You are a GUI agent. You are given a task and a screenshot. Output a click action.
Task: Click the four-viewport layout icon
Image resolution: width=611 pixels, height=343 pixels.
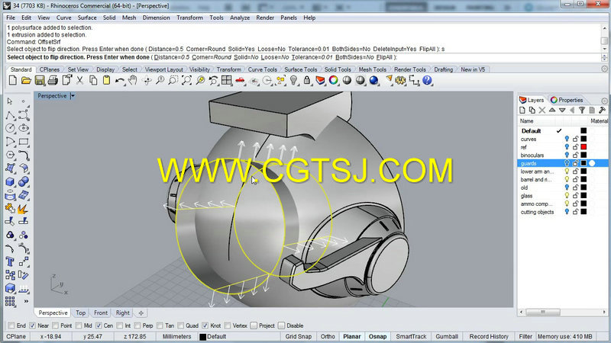[x=226, y=81]
